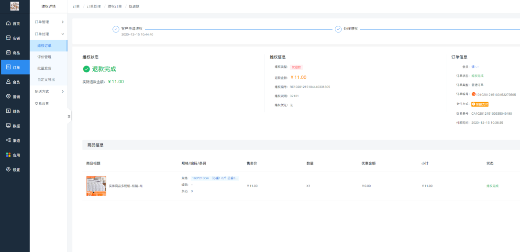The height and width of the screenshot is (252, 520).
Task: Select 批量发货 in the side menu
Action: [44, 68]
